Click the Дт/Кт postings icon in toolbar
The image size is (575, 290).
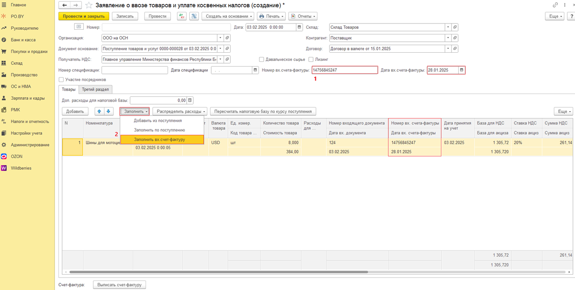coord(181,16)
